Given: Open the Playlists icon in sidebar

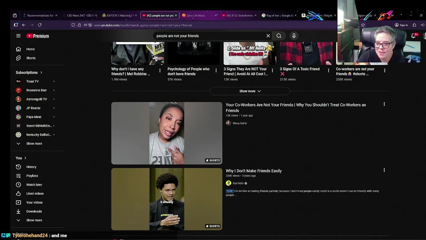Looking at the screenshot, I should click(18, 176).
